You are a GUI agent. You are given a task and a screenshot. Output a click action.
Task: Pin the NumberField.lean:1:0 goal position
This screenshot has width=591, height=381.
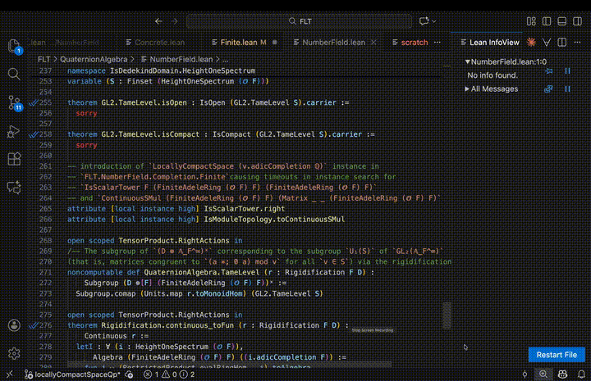pos(549,70)
